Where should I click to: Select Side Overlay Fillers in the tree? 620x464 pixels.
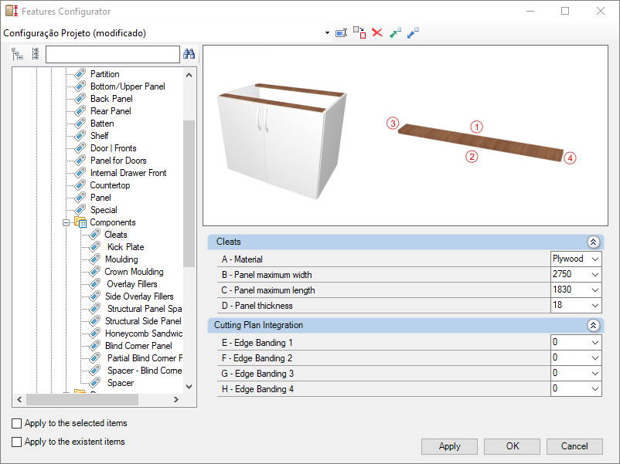pyautogui.click(x=139, y=296)
